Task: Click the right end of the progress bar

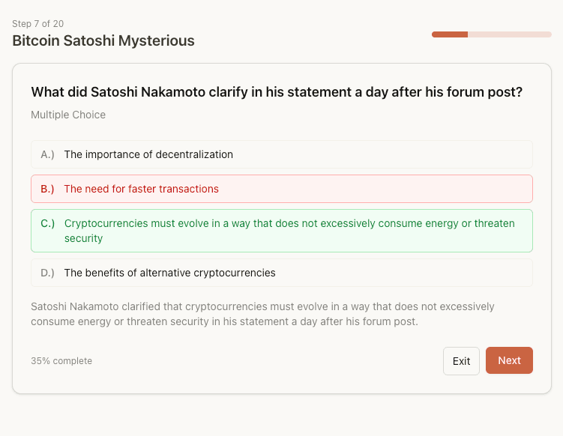Action: [x=549, y=34]
